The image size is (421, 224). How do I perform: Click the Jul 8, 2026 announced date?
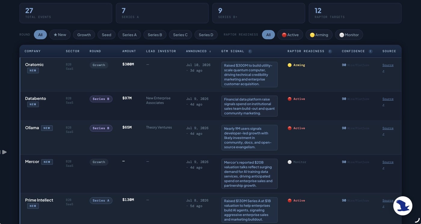point(197,201)
